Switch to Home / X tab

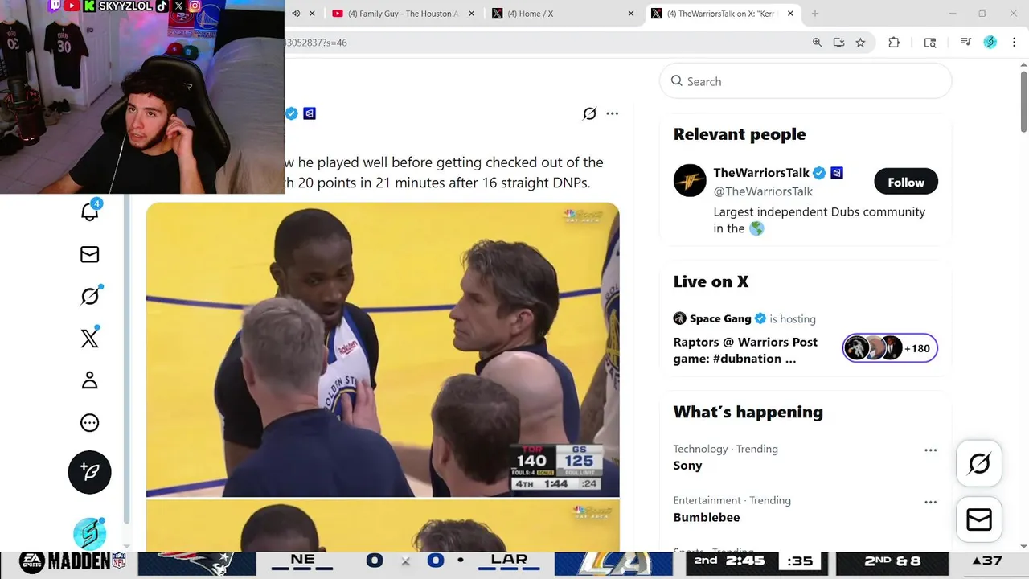pyautogui.click(x=563, y=14)
